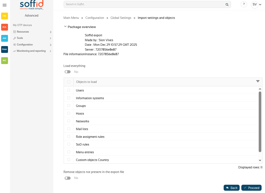Image resolution: width=265 pixels, height=193 pixels.
Task: Collapse the Package overview section
Action: (65, 27)
